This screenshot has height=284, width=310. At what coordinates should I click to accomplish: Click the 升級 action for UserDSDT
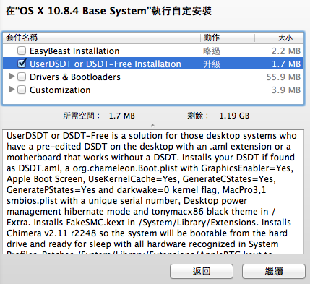pyautogui.click(x=212, y=64)
